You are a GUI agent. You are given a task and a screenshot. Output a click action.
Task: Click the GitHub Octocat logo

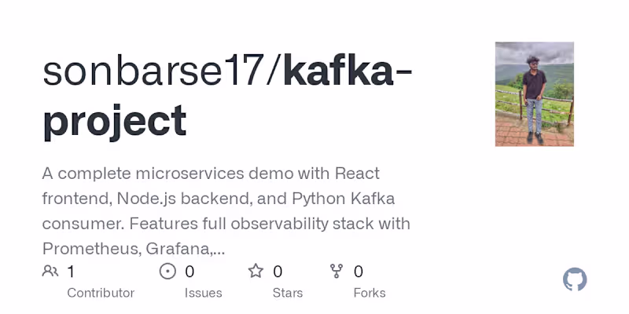575,279
